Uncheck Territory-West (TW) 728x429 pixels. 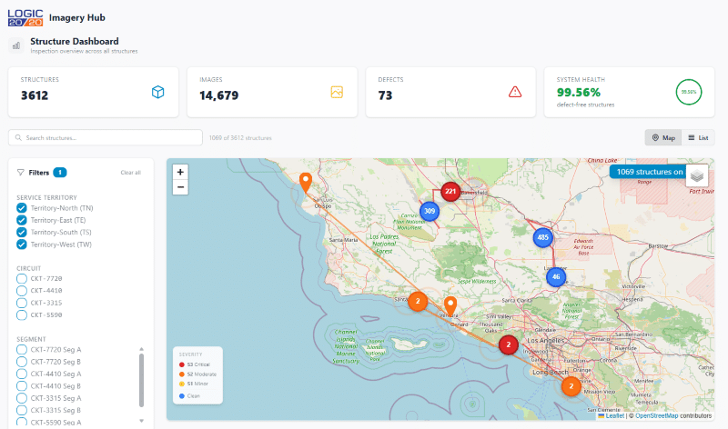[x=21, y=244]
